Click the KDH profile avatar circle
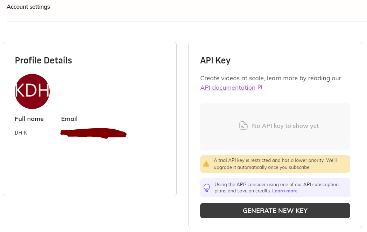 [32, 91]
